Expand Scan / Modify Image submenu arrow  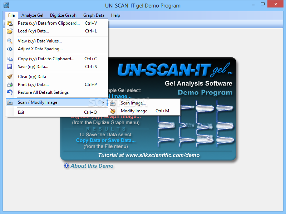103,102
